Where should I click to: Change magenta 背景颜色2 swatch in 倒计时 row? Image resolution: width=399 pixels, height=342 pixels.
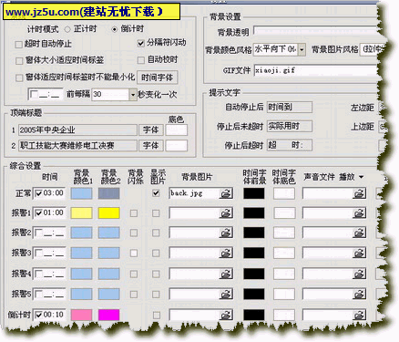[x=108, y=315]
